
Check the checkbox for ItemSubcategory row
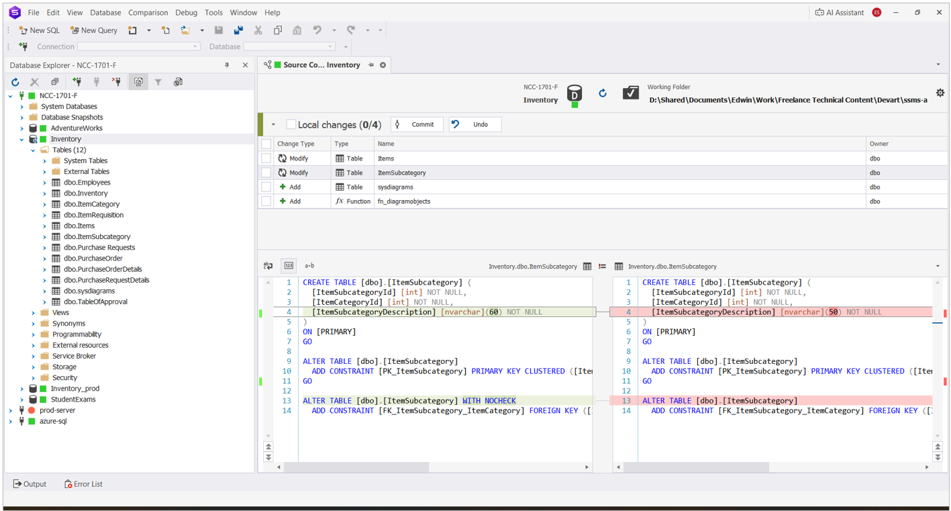tap(266, 173)
